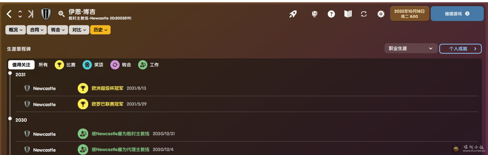Click the skip-forward navigation arrow
The image size is (488, 155).
click(x=31, y=14)
